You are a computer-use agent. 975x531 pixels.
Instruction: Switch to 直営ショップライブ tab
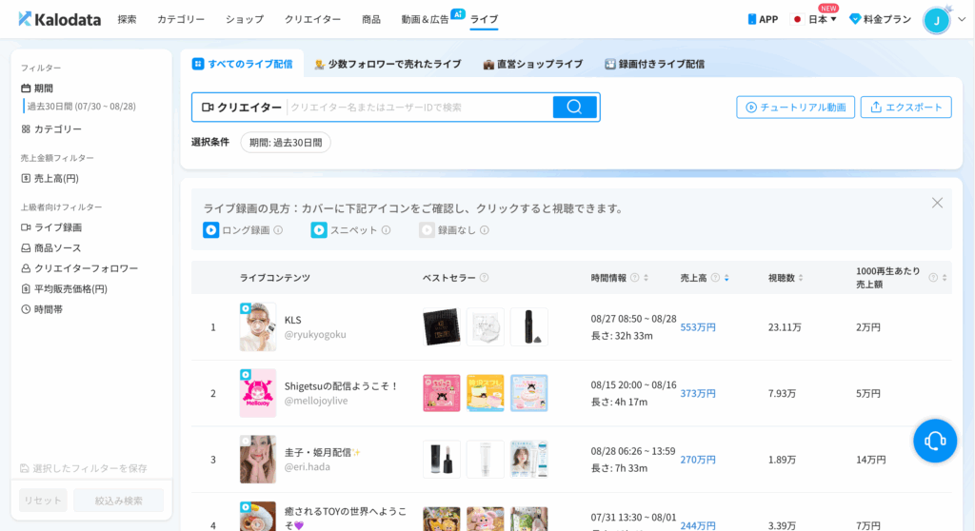[533, 64]
